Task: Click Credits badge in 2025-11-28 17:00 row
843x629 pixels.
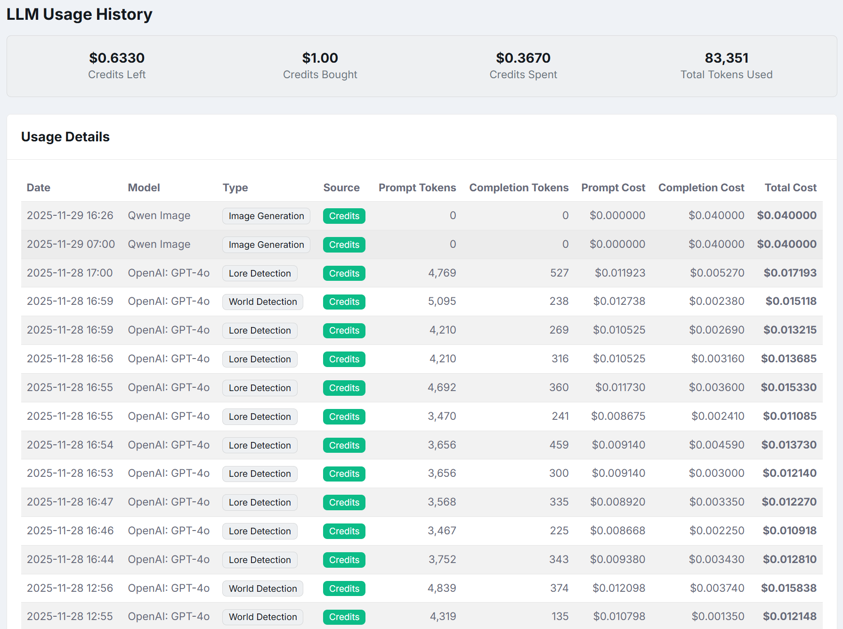Action: pos(344,273)
